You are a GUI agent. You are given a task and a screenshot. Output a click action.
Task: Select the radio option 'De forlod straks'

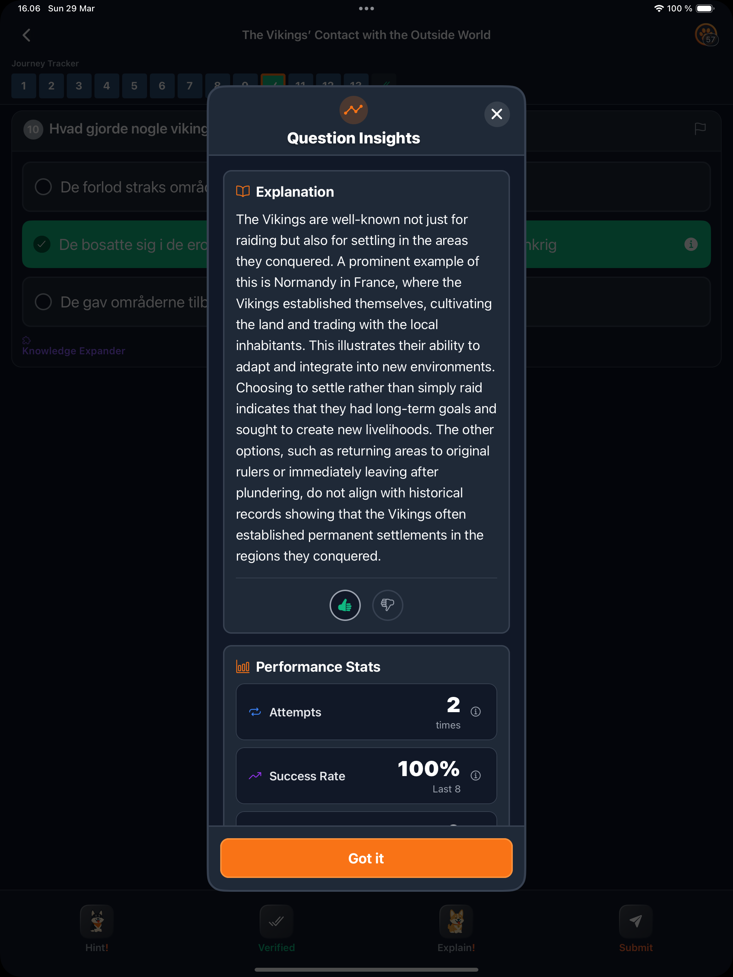43,187
